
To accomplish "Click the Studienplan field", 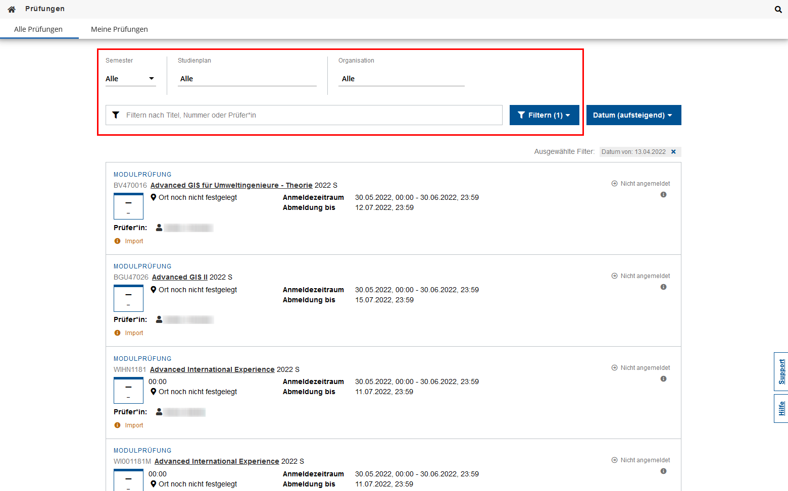I will (x=247, y=79).
